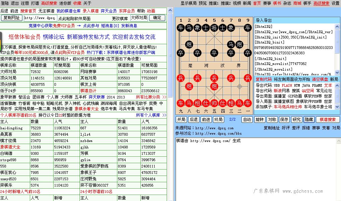Open 棋书 in the top menu
The height and width of the screenshot is (201, 341).
(x=277, y=3)
